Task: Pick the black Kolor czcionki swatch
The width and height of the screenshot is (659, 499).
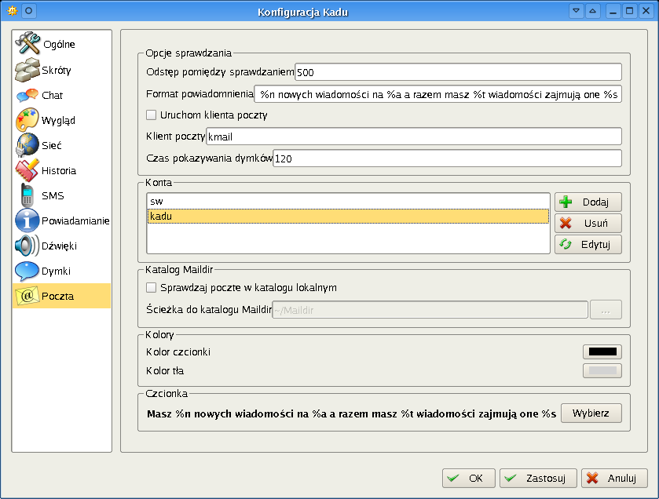Action: [602, 352]
